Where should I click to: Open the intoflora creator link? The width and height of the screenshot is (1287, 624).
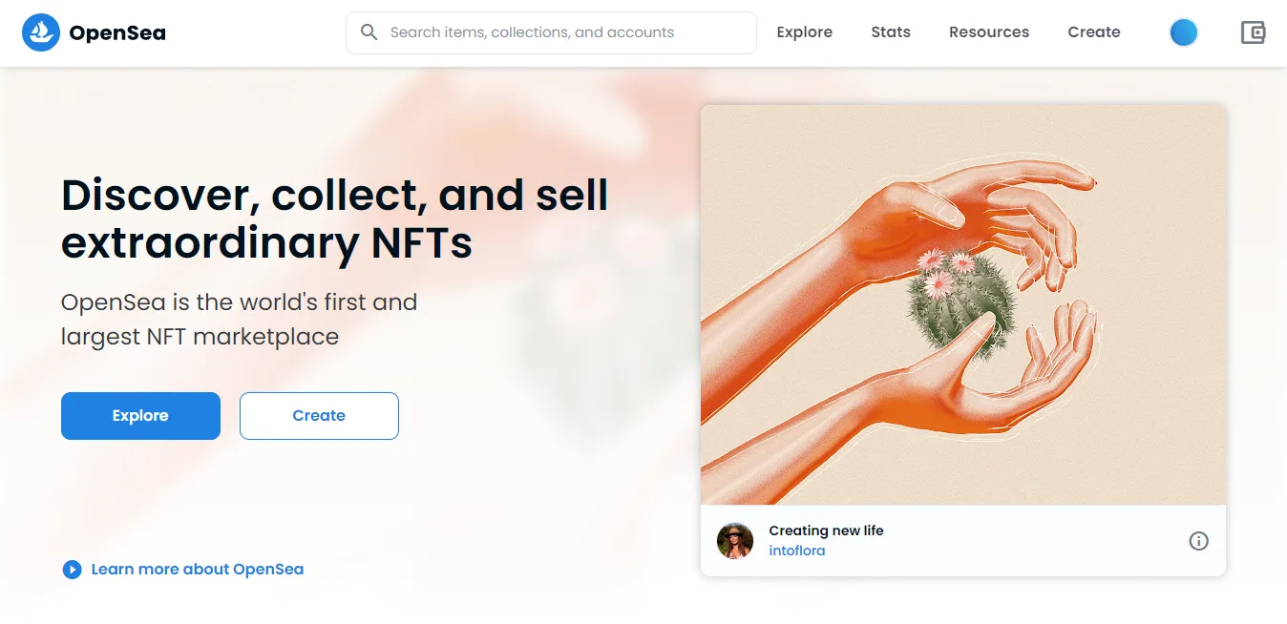pos(797,551)
